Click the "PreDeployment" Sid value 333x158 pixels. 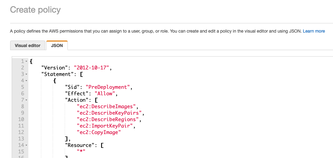(108, 87)
